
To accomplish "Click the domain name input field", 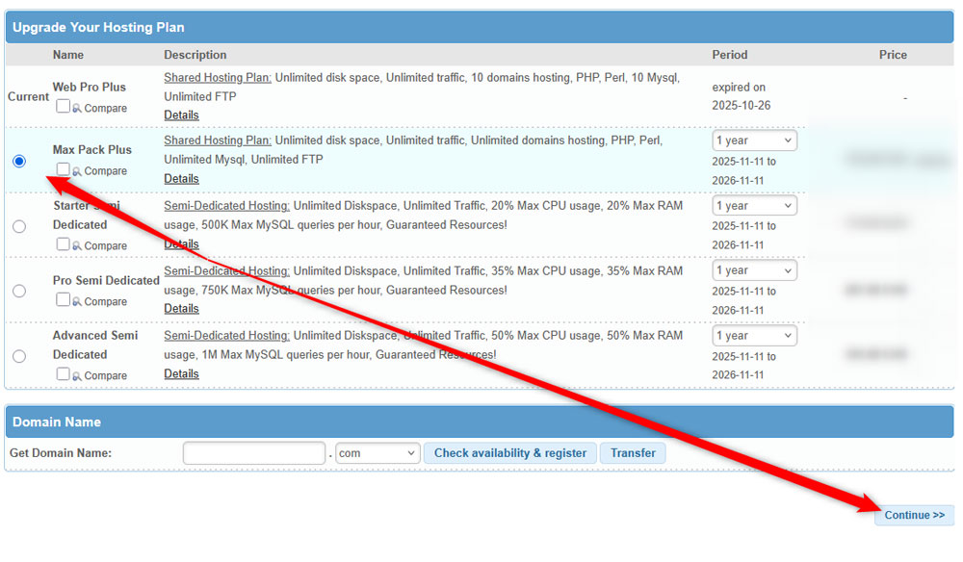I will coord(253,452).
